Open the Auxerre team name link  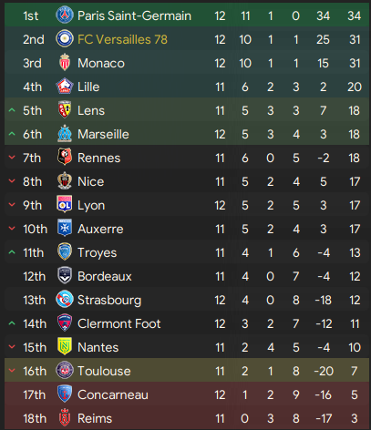[x=100, y=229]
